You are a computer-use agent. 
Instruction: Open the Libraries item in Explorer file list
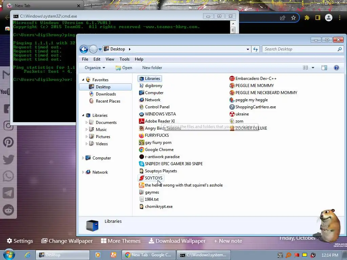[149, 79]
